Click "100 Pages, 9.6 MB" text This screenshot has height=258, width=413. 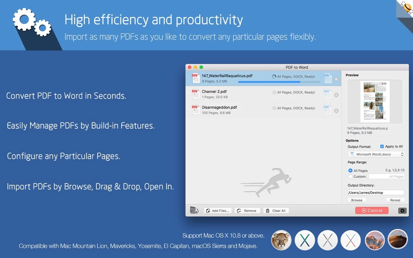216,113
